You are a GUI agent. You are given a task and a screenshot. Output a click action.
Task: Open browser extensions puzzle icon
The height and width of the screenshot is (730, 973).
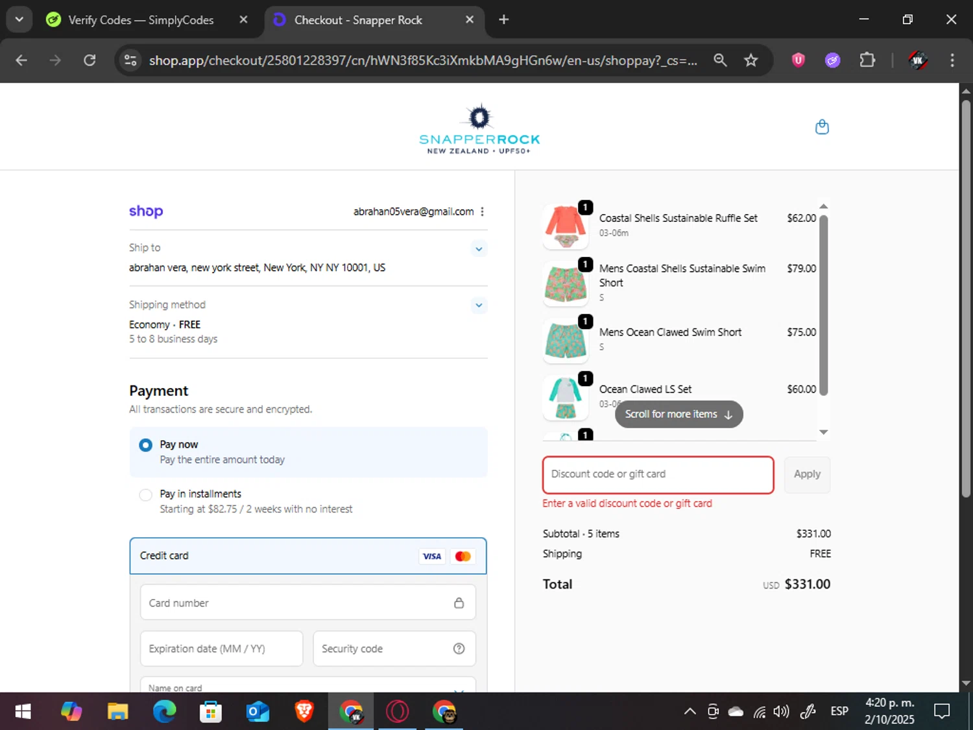[867, 60]
